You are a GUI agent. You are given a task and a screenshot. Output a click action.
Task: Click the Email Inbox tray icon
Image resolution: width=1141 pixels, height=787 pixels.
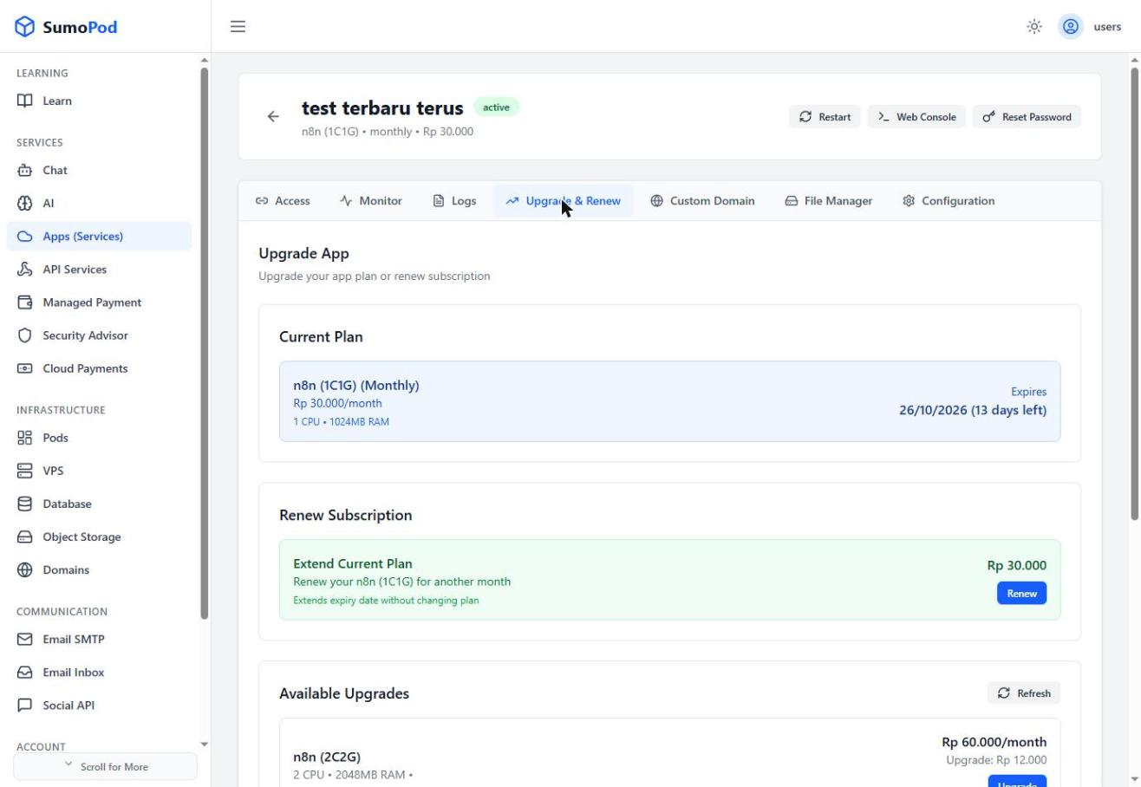tap(24, 672)
